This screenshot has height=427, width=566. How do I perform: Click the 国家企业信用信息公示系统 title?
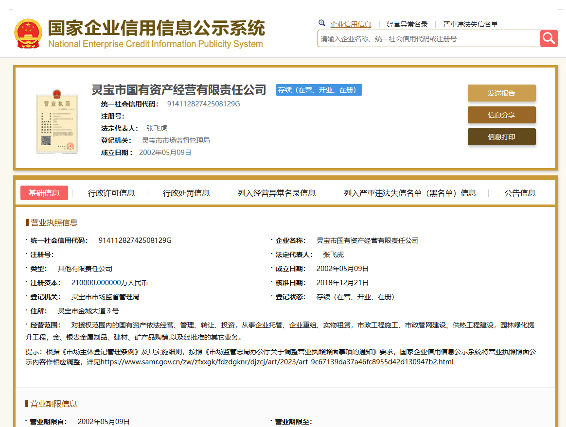157,28
